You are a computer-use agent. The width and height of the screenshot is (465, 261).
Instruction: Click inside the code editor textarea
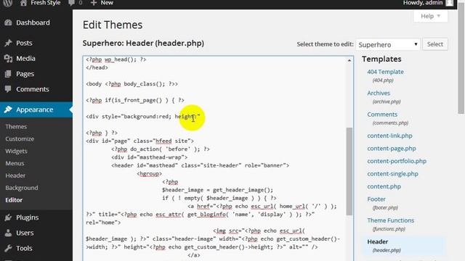(214, 158)
